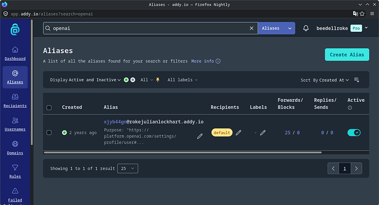379x205 pixels.
Task: Filter by green active status dot
Action: [x=126, y=80]
